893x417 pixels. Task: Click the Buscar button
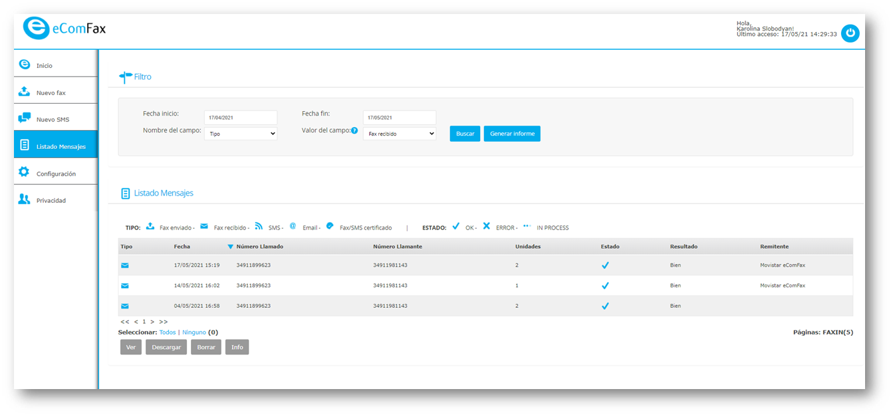point(465,134)
